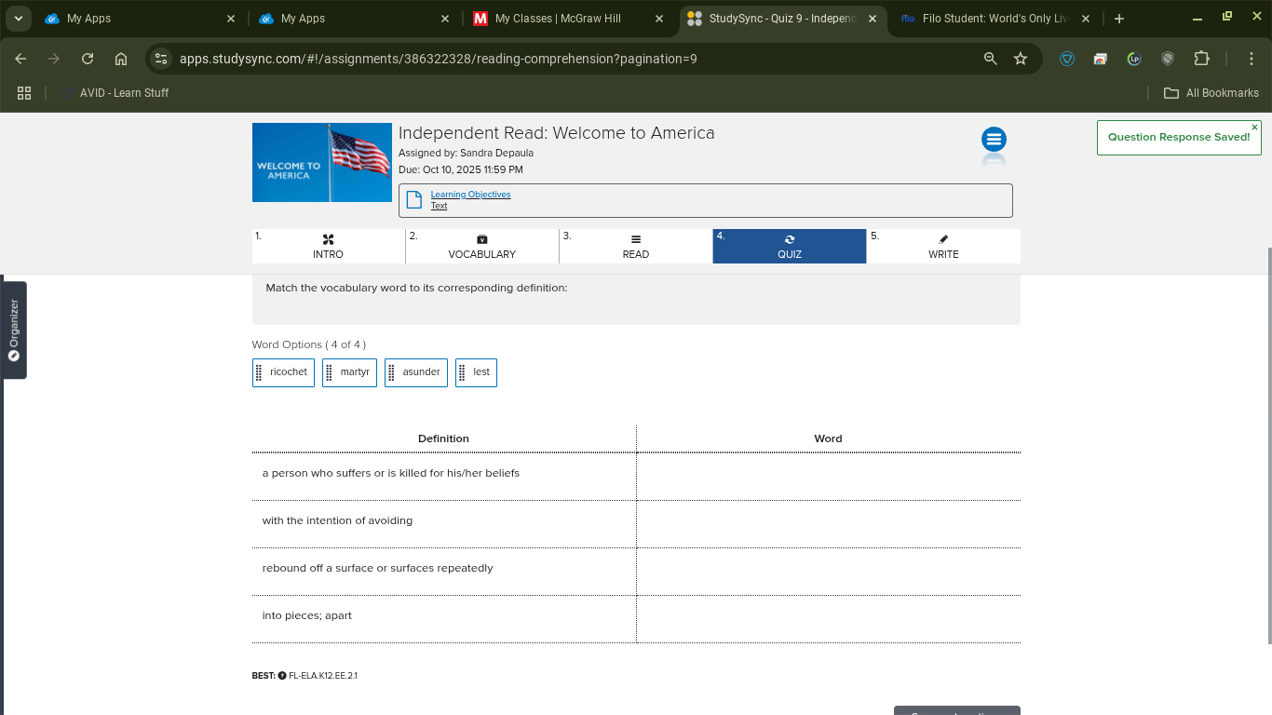1272x715 pixels.
Task: Open a new browser tab with the plus
Action: click(x=1119, y=19)
